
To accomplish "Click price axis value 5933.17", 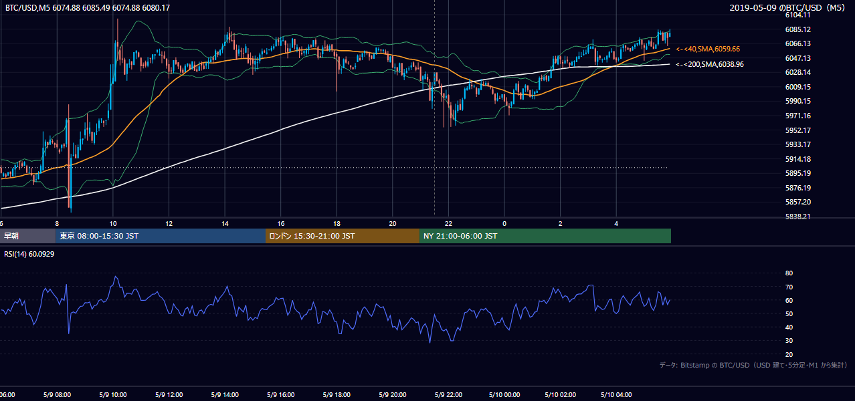I will [x=798, y=144].
